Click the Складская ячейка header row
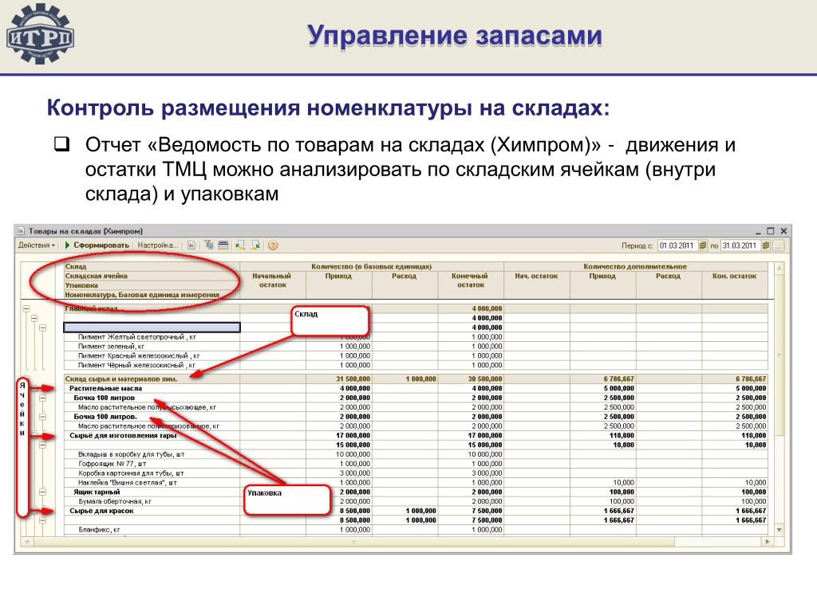The image size is (817, 612). coord(151,277)
